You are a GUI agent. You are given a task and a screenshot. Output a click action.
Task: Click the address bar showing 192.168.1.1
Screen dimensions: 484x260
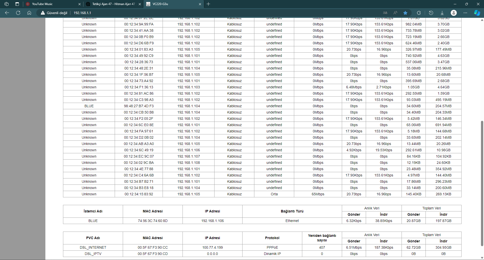coord(82,13)
